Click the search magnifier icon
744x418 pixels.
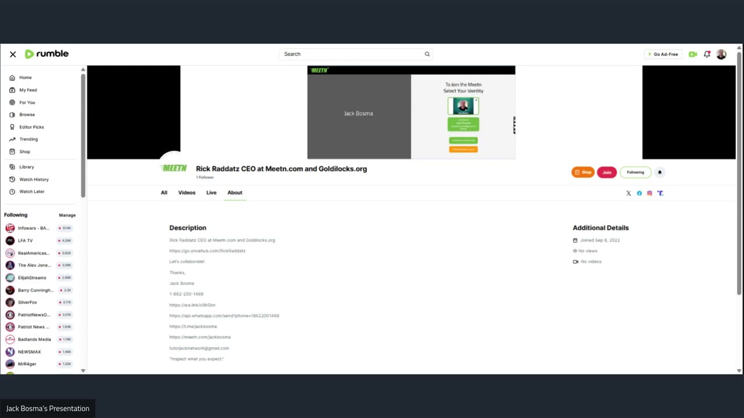pos(427,54)
